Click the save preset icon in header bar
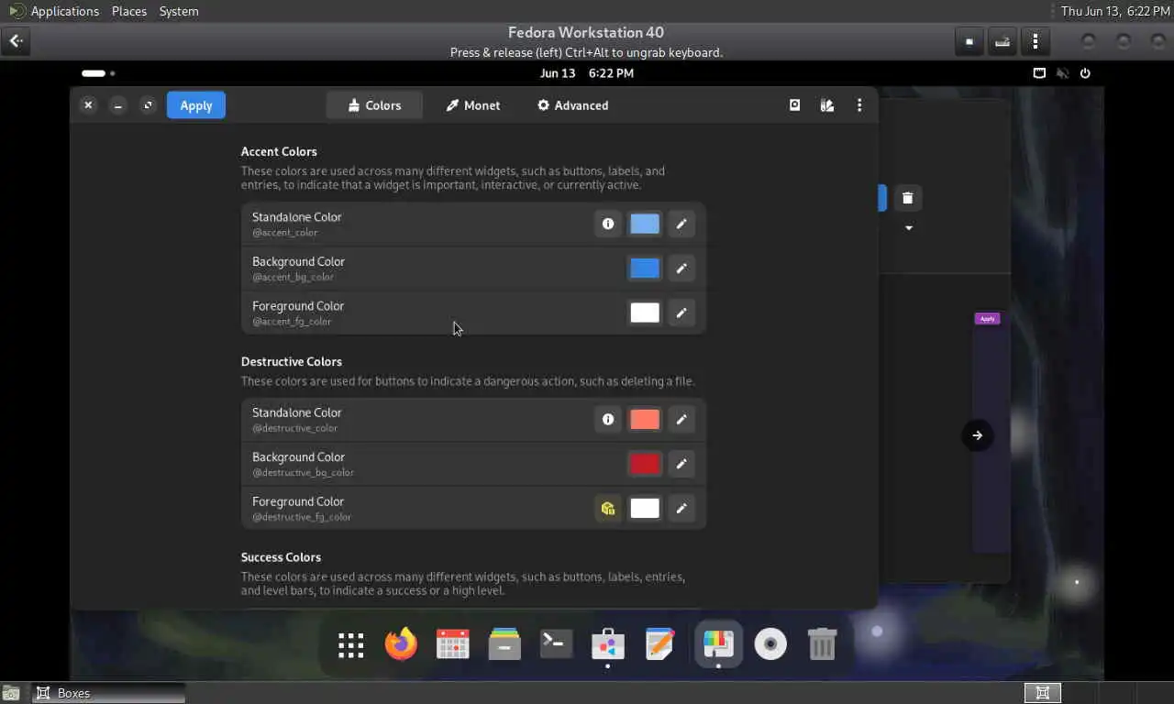Viewport: 1174px width, 704px height. (795, 105)
